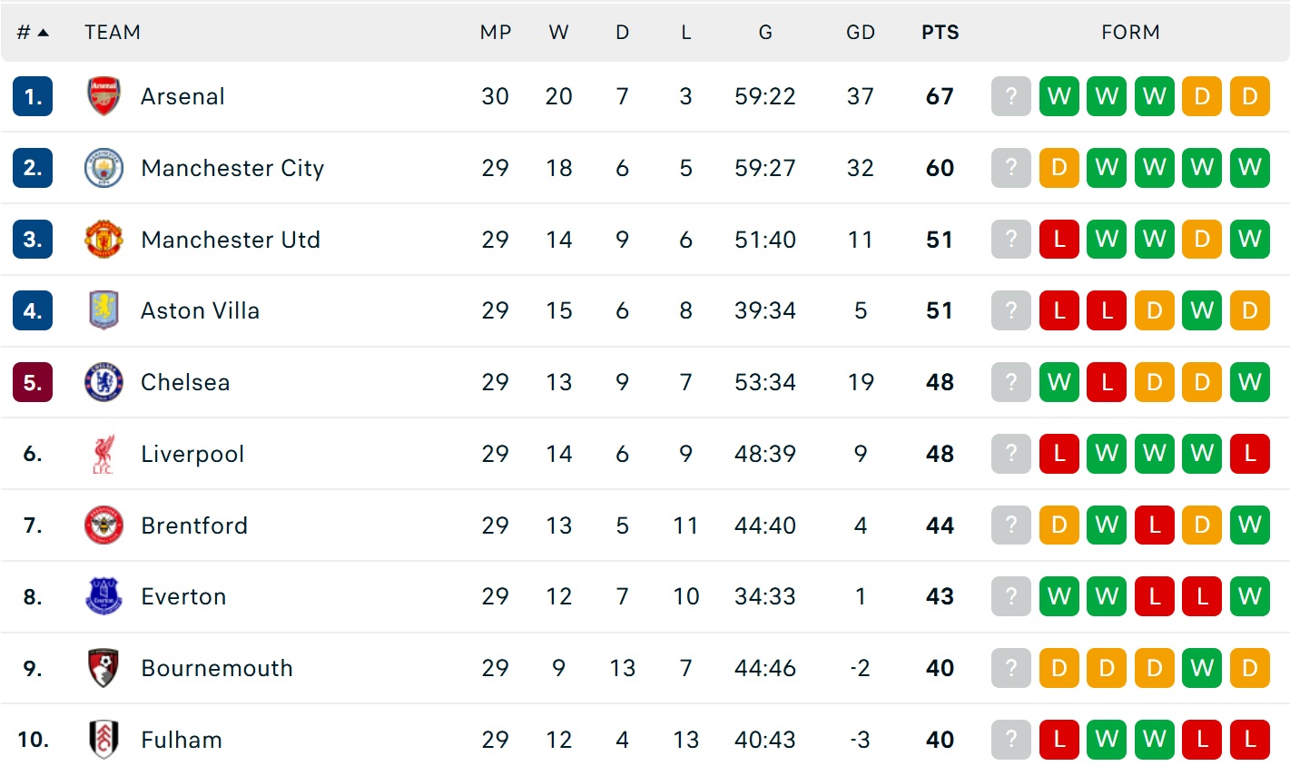Click the Everton club crest
The width and height of the screenshot is (1290, 766).
pyautogui.click(x=103, y=596)
